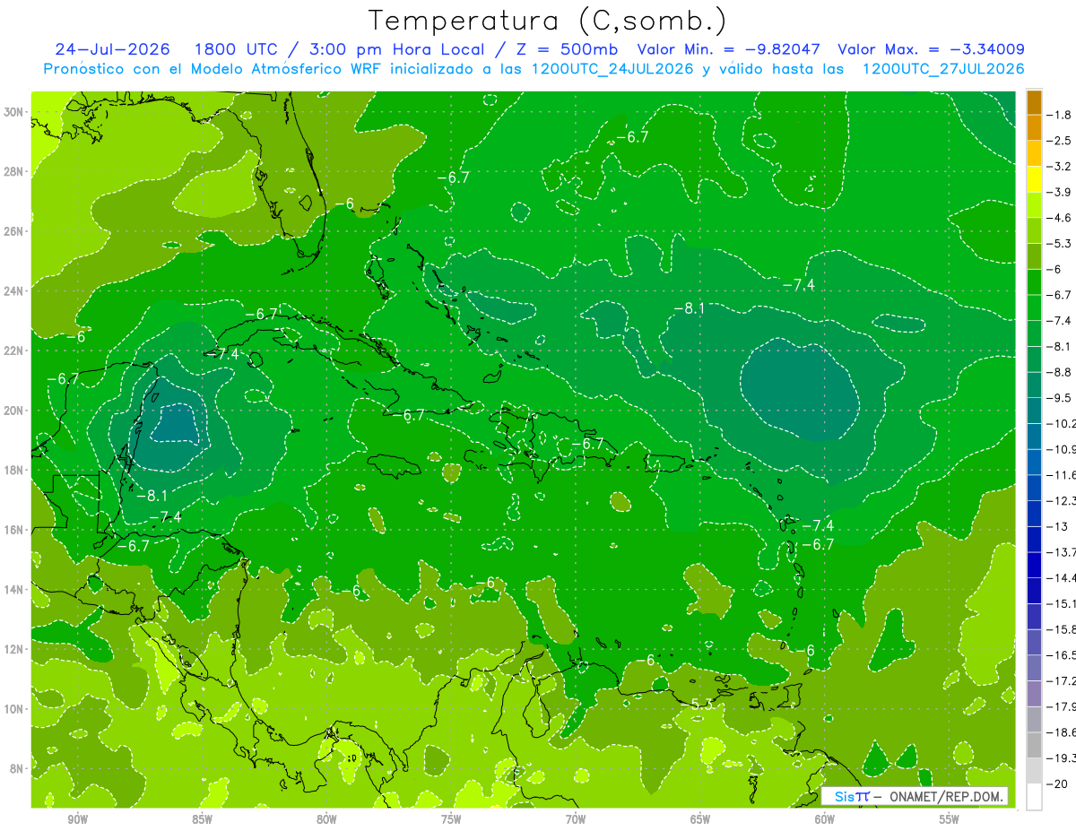Click the longitude axis label '85W'
This screenshot has height=831, width=1076.
tap(202, 819)
